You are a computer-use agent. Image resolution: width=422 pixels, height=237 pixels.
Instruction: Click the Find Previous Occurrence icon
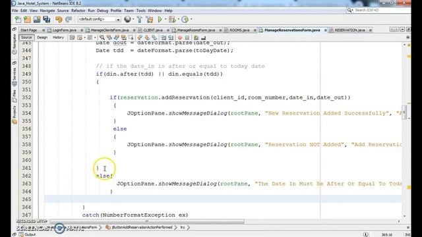coord(109,38)
